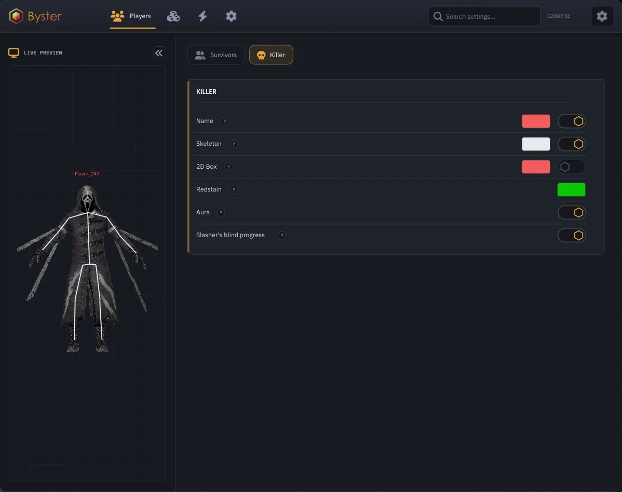Click the Byster logo
This screenshot has width=622, height=492.
(x=35, y=16)
